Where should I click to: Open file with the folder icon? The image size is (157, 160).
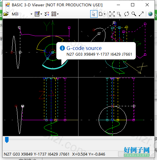[6, 14]
